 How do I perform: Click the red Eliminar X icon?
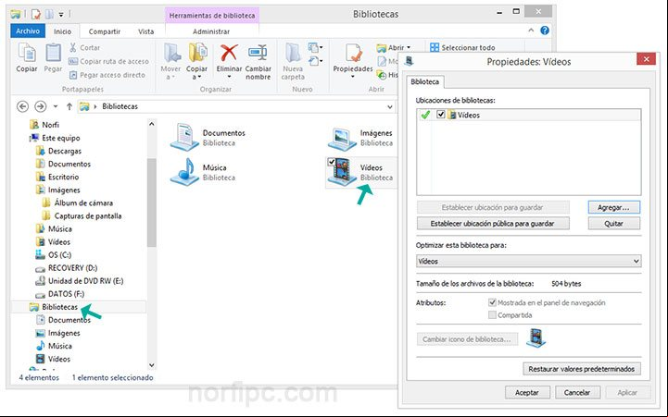[229, 53]
